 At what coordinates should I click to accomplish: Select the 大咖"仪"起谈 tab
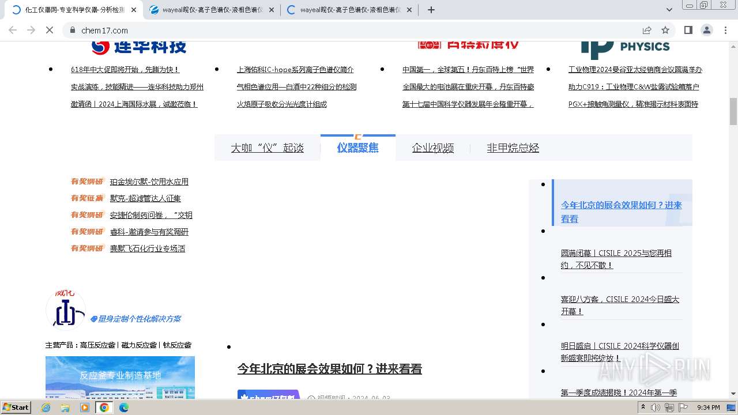coord(268,148)
